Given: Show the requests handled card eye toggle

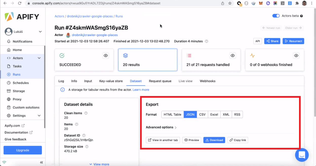Looking at the screenshot, I should point(233,56).
